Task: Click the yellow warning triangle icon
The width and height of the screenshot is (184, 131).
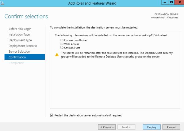Action: [56, 54]
